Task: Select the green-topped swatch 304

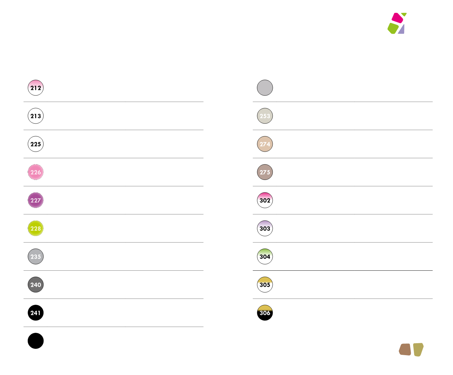Action: click(265, 257)
